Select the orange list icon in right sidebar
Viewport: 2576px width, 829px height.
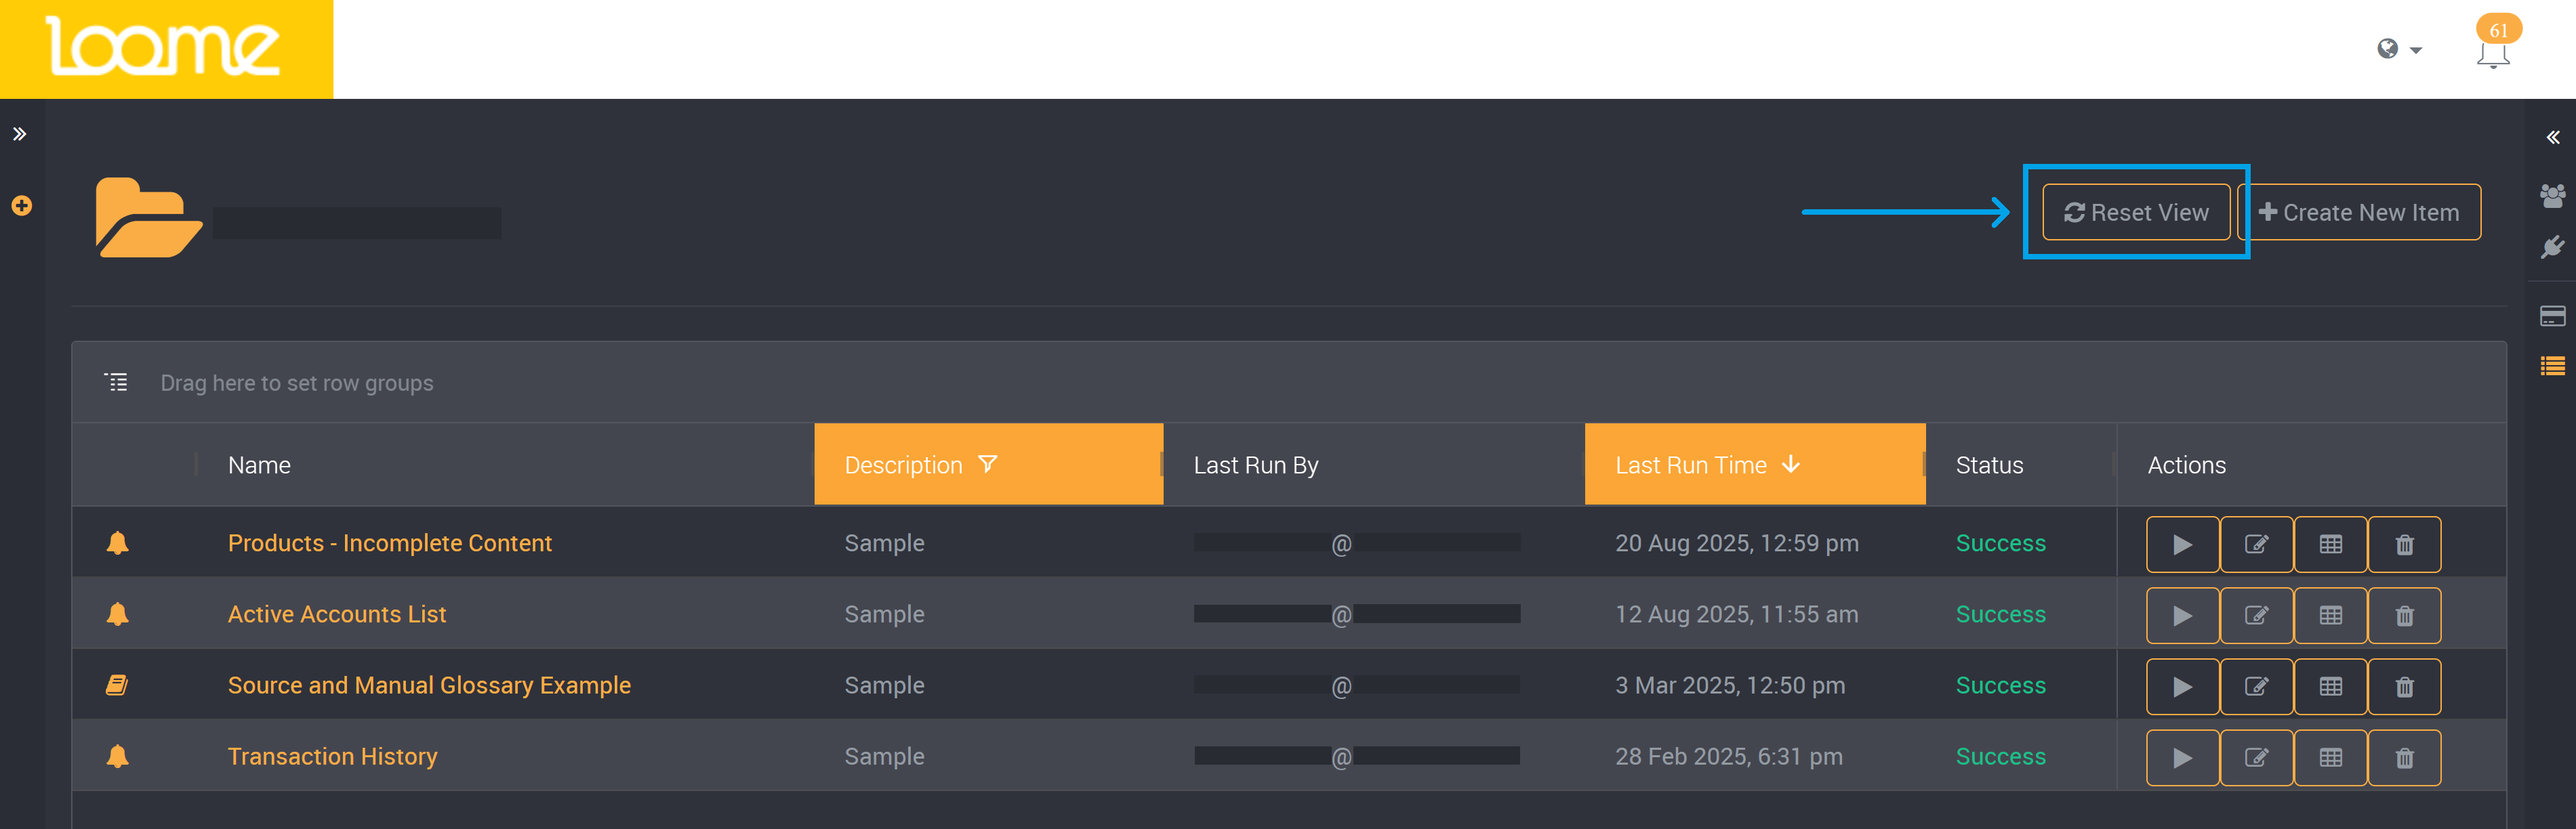[x=2552, y=366]
